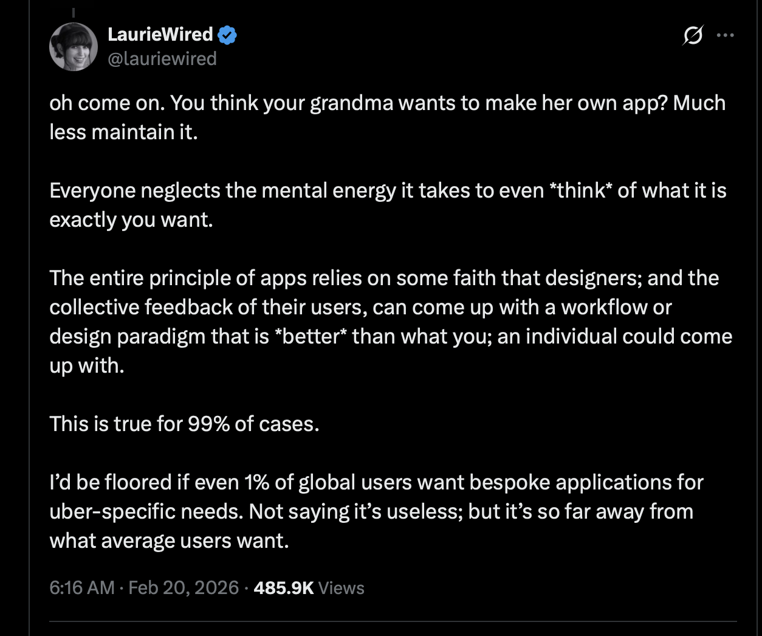Screen dimensions: 762x636
Task: Open the LaurieWired display name link
Action: 160,35
